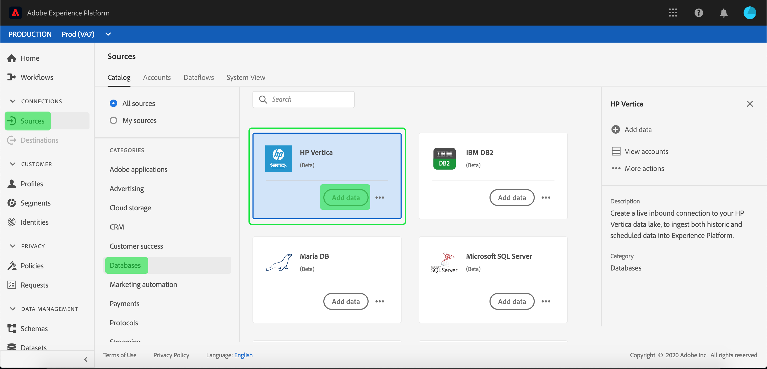Click the Adobe logo icon
Screen dimensions: 767x369
click(x=15, y=13)
